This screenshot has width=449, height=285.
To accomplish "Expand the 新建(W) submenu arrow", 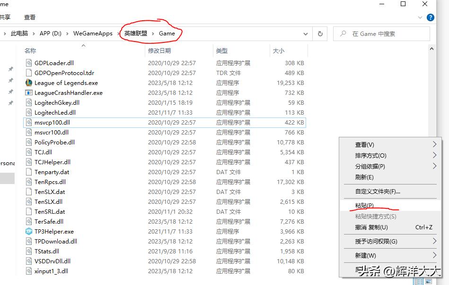I will 435,255.
